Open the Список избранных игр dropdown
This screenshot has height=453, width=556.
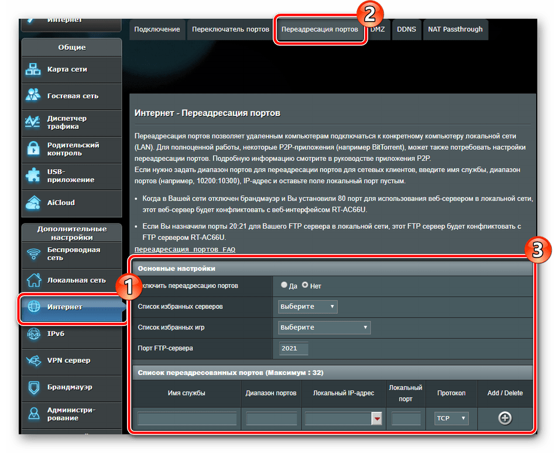(324, 328)
